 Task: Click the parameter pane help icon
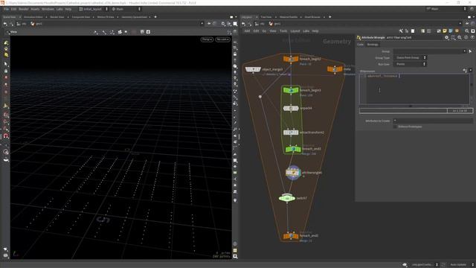pos(472,38)
